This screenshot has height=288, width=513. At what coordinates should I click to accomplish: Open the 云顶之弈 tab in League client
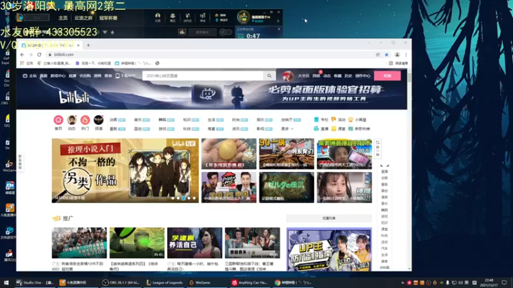pyautogui.click(x=83, y=18)
